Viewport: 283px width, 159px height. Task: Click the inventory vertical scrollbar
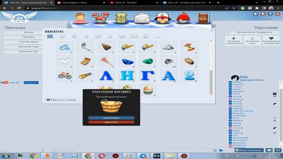[211, 83]
